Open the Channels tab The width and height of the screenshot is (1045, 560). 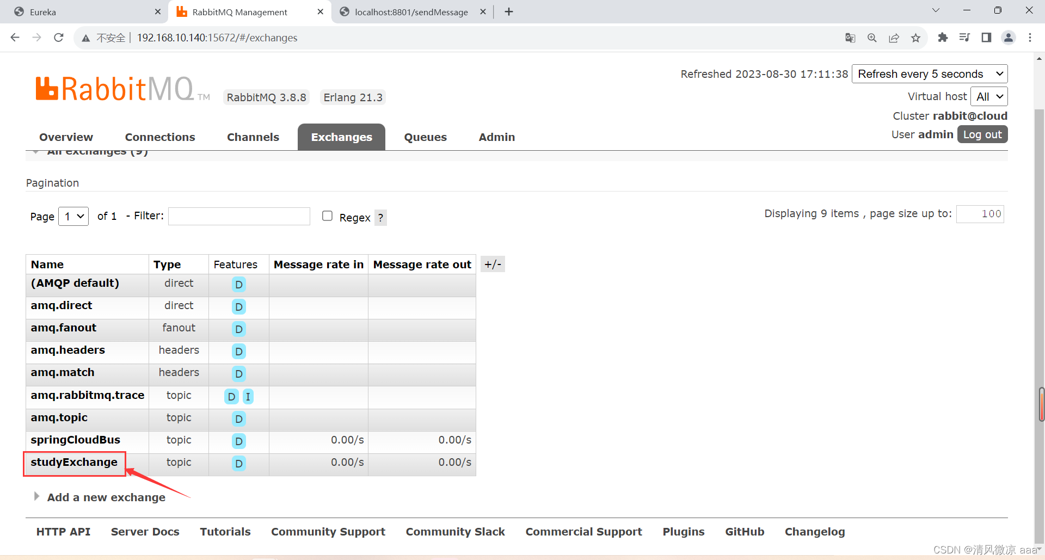(x=253, y=137)
